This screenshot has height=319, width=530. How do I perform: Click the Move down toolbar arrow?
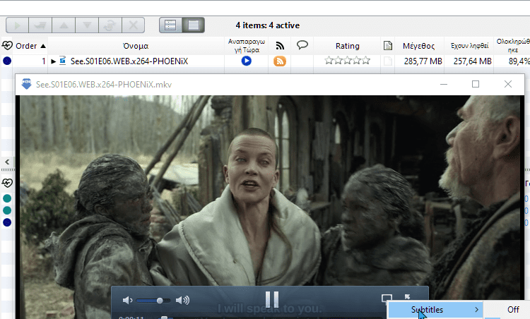pos(87,25)
